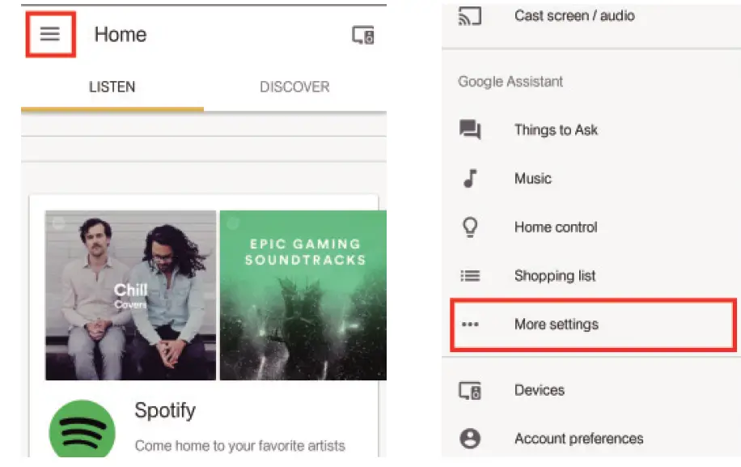The height and width of the screenshot is (467, 741).
Task: Open More settings menu entry
Action: 557,325
